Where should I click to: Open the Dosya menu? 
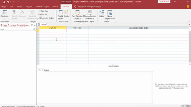(4, 7)
